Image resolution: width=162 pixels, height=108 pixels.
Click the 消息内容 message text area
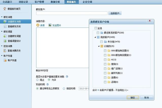[63, 48]
